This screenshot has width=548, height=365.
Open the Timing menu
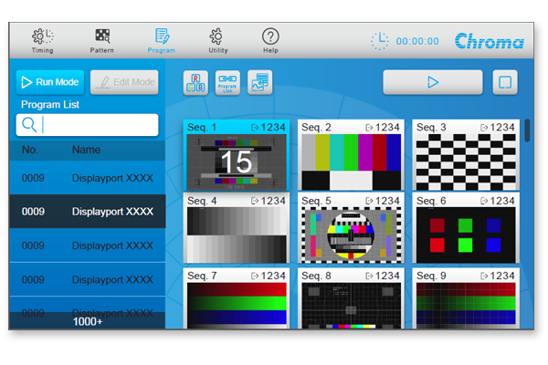coord(43,41)
